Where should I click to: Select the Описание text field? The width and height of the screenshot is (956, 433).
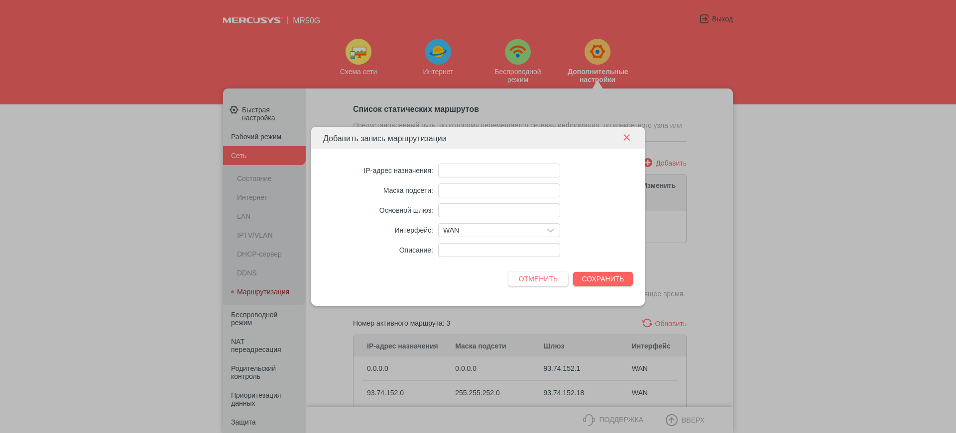(x=499, y=250)
